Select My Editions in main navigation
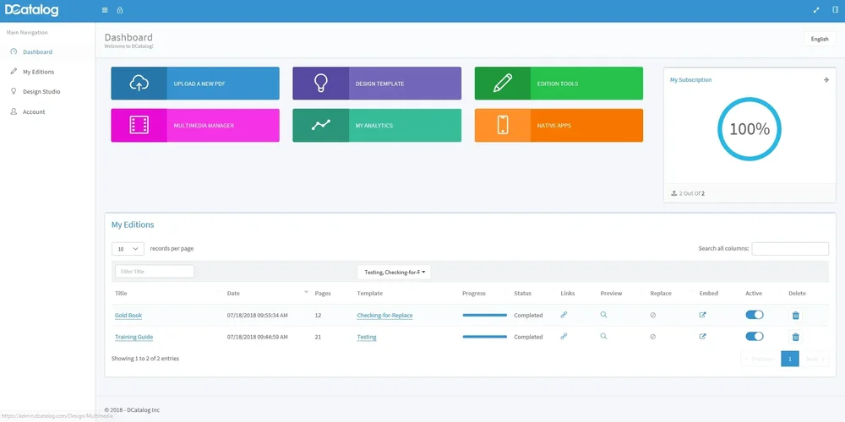 [38, 72]
